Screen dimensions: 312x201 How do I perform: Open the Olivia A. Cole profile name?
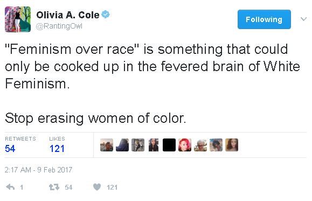point(68,15)
